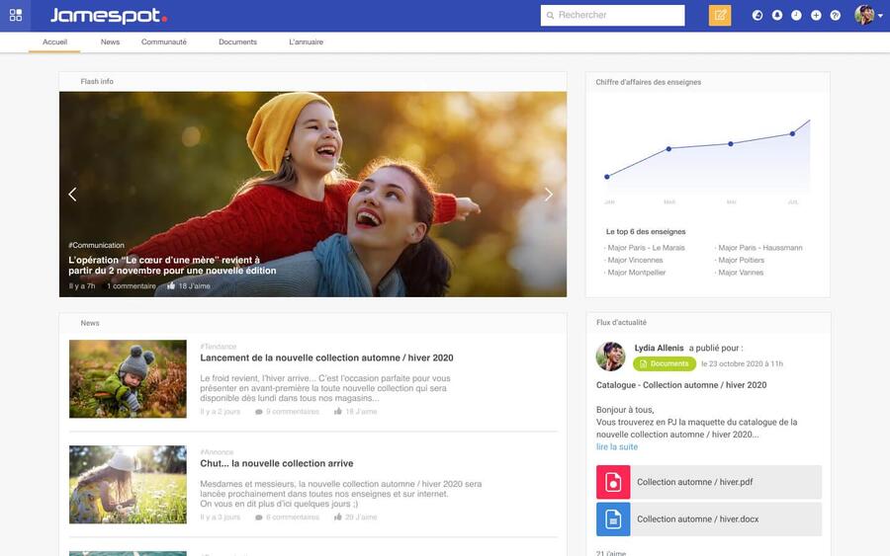The height and width of the screenshot is (556, 890).
Task: Click Major Paris - Haussmann entry
Action: pos(758,248)
